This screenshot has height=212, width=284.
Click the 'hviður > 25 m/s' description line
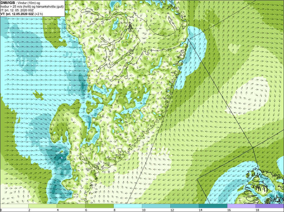[x=32, y=7]
